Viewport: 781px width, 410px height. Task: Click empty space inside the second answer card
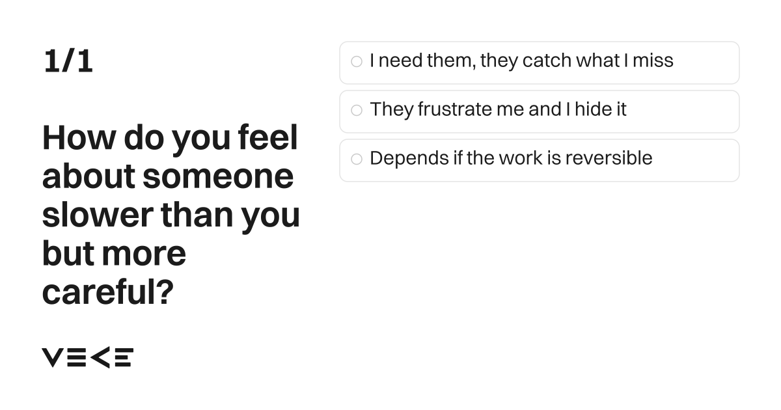click(x=683, y=111)
